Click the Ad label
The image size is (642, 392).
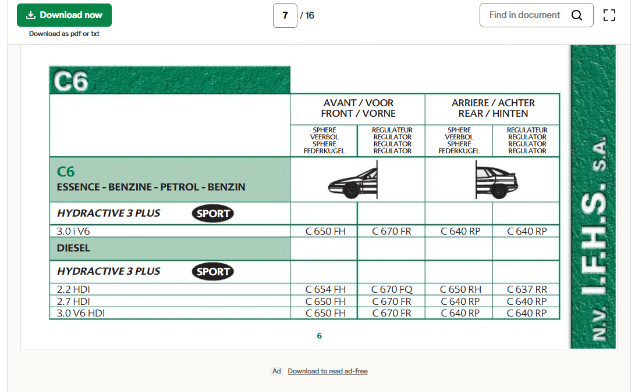click(x=277, y=371)
